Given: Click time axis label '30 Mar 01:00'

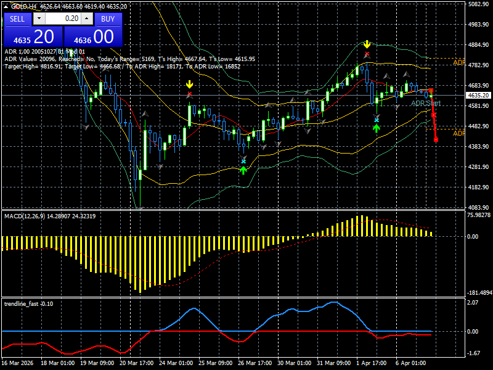Looking at the screenshot, I should click(295, 363).
